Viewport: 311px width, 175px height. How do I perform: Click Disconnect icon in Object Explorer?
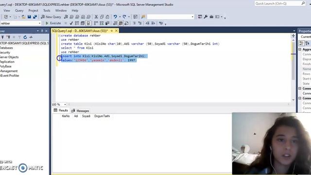click(8, 37)
